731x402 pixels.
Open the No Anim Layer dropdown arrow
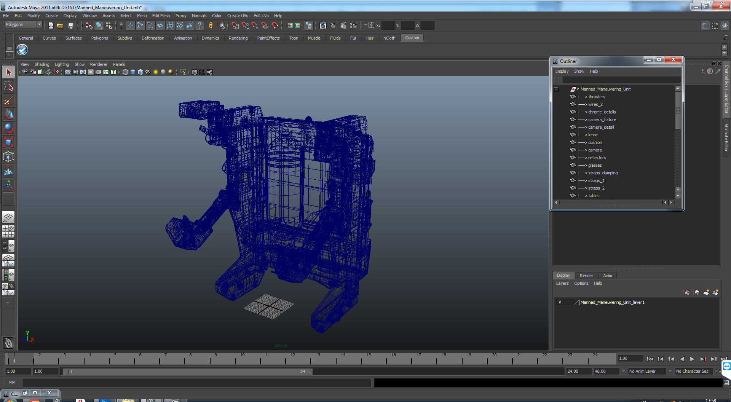(623, 371)
